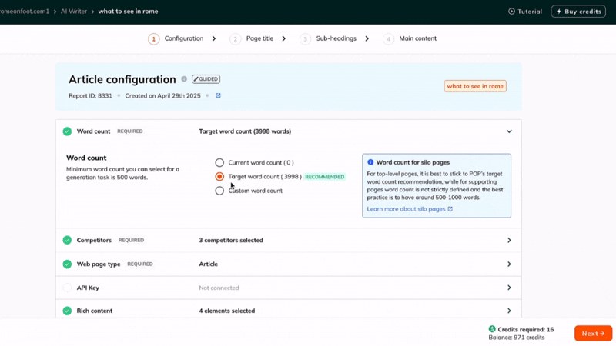Click the step 2 number circle

point(236,39)
